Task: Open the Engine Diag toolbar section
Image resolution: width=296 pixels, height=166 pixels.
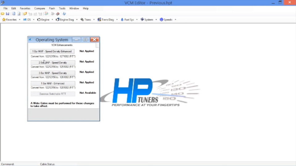Action: [x=65, y=20]
